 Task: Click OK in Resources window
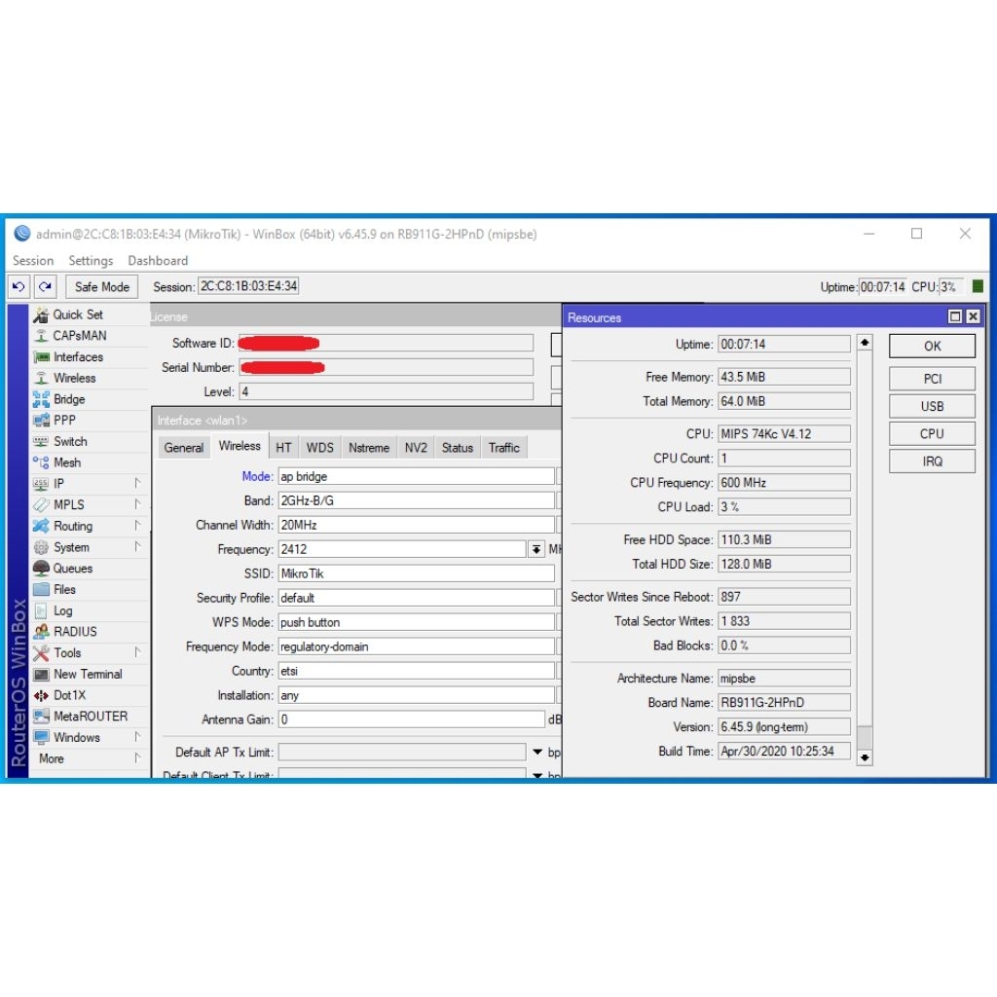click(932, 347)
